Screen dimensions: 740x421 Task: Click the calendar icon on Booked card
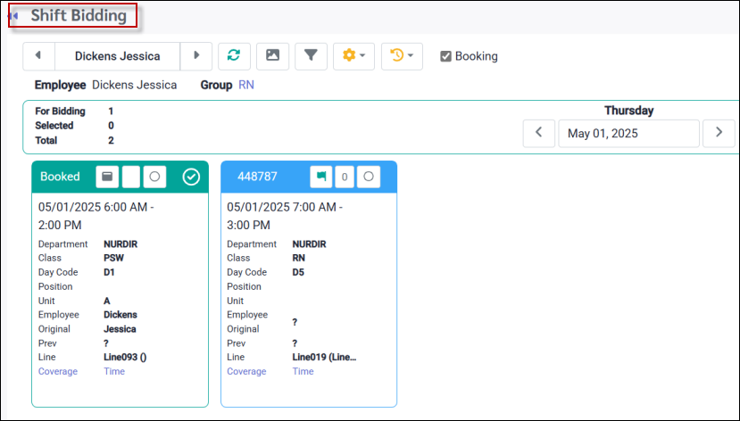click(107, 177)
